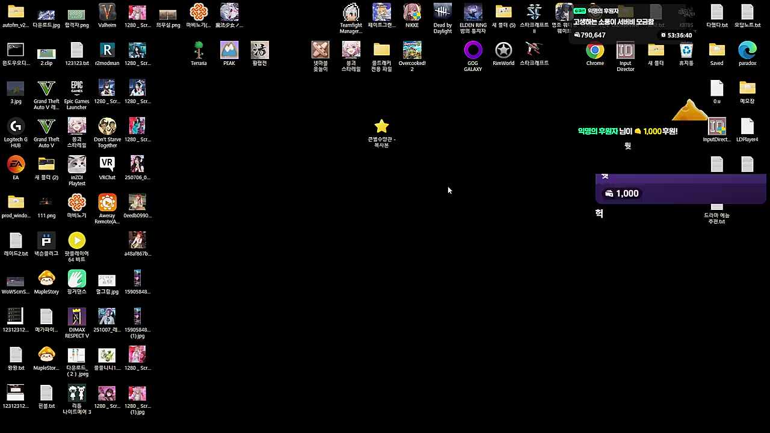Click the Logitech G HUB icon
This screenshot has width=770, height=433.
pyautogui.click(x=16, y=126)
